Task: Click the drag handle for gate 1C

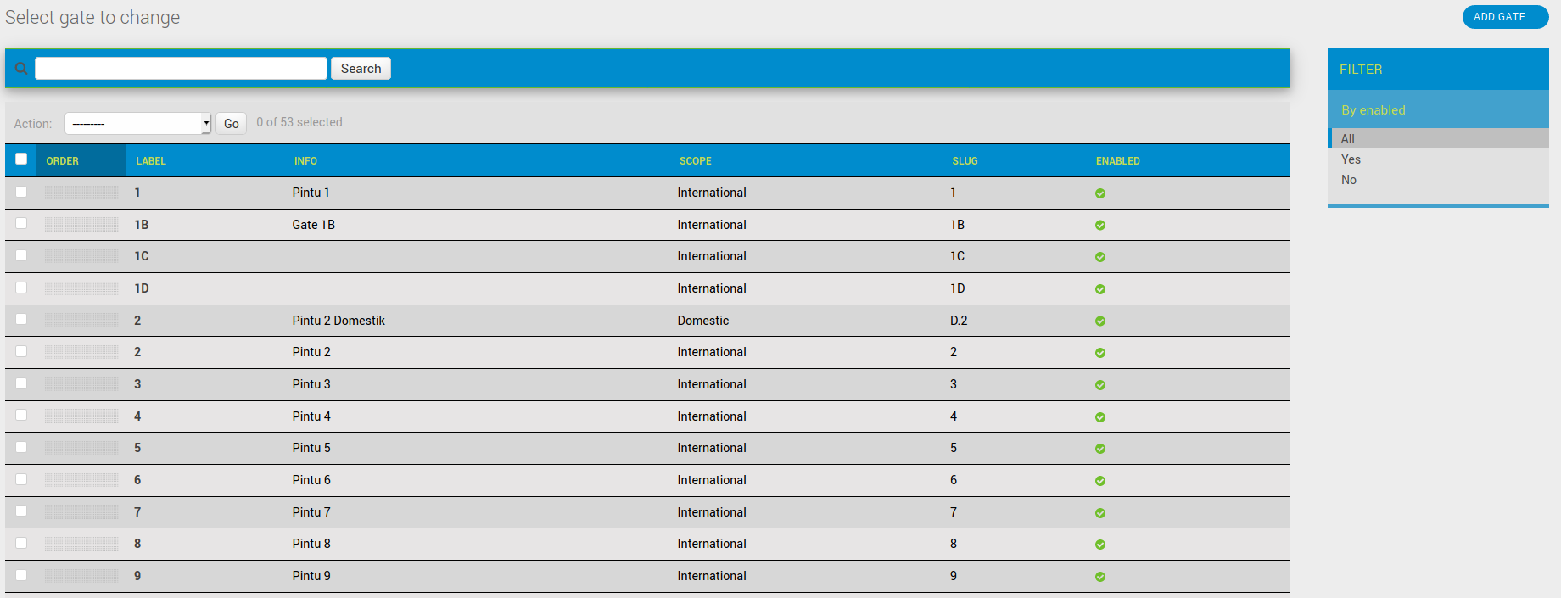Action: 81,256
